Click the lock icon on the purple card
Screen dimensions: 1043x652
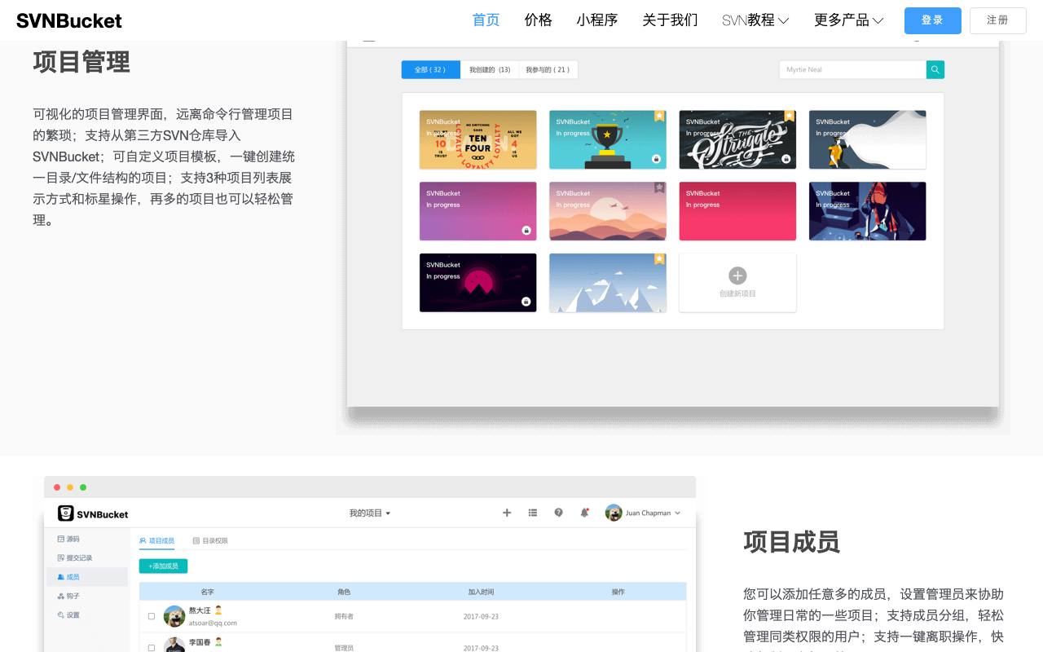click(x=526, y=231)
